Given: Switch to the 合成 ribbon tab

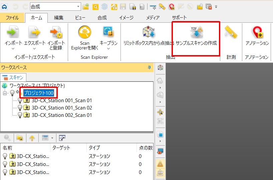Looking at the screenshot, I should tap(102, 18).
